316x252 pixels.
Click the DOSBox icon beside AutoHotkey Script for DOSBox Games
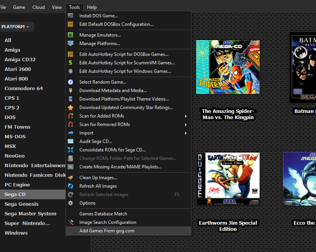click(x=71, y=54)
